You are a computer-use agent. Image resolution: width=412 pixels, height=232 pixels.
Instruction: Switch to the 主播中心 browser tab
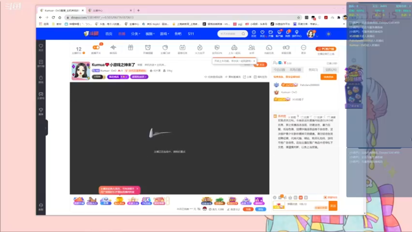(x=110, y=10)
